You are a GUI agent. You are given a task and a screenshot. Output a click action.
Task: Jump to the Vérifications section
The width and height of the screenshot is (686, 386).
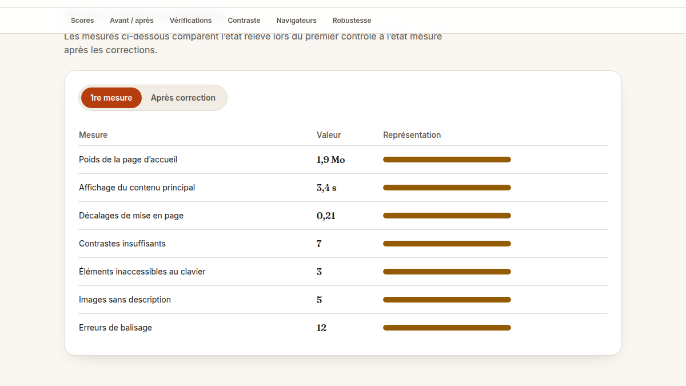(x=190, y=21)
